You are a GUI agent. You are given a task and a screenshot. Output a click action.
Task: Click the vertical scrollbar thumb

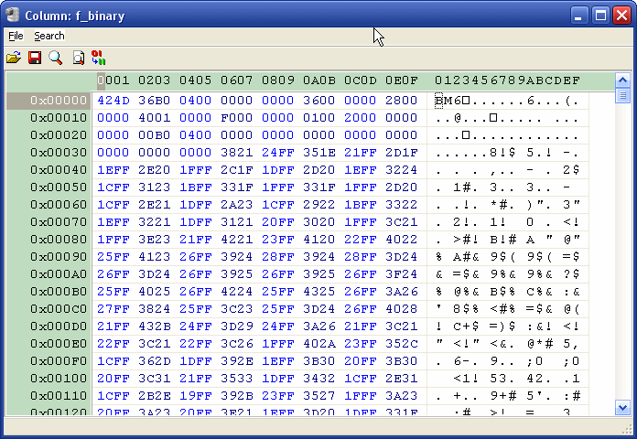pyautogui.click(x=622, y=95)
